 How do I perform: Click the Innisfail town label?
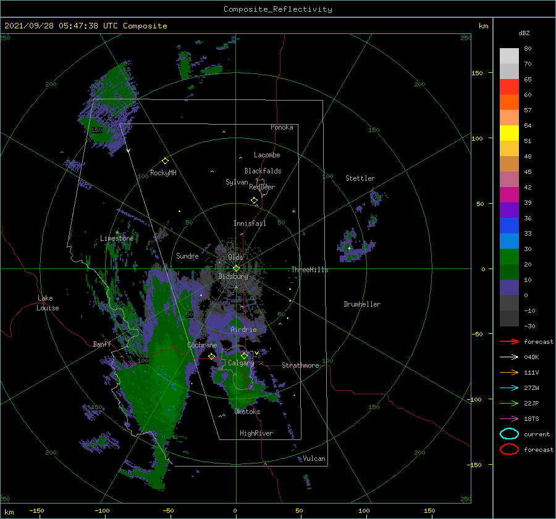click(x=250, y=223)
